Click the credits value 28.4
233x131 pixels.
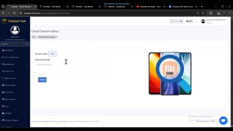coord(52,54)
